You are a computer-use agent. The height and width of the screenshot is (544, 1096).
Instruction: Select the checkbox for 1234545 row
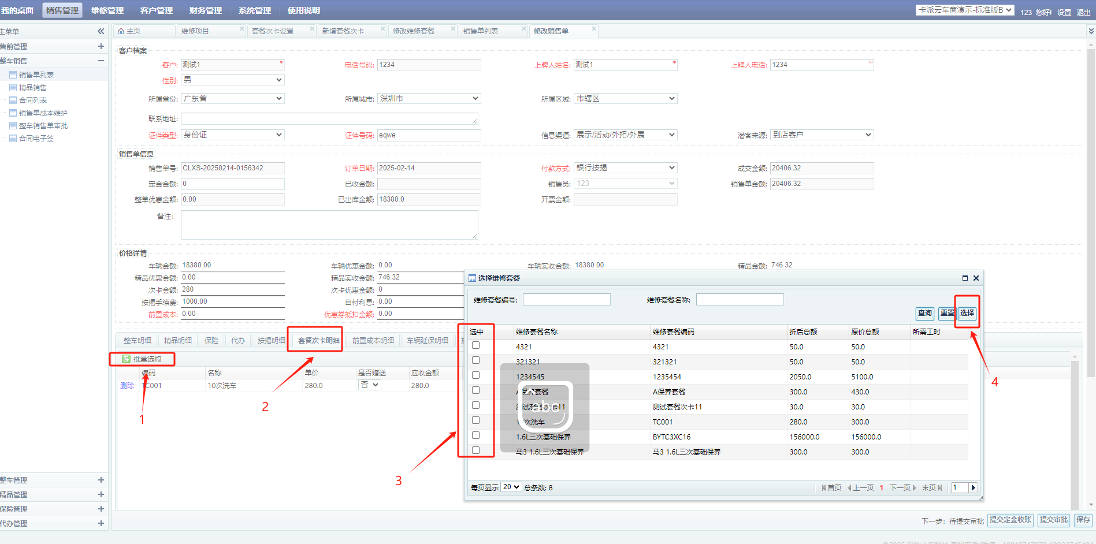pos(475,375)
